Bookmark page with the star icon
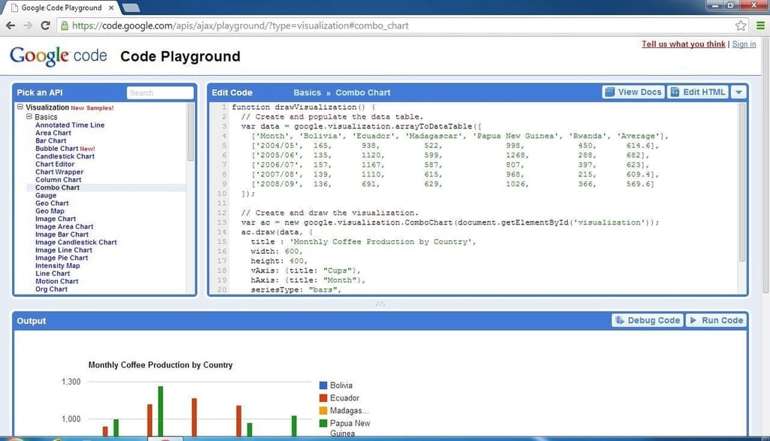This screenshot has height=441, width=770. 741,26
